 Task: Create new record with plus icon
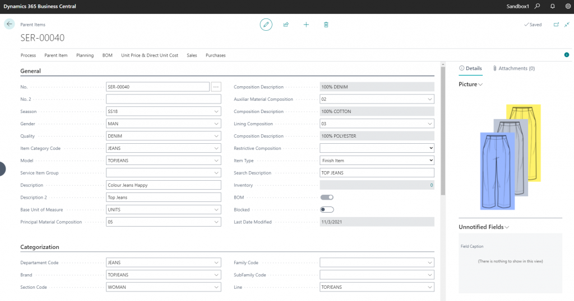306,25
